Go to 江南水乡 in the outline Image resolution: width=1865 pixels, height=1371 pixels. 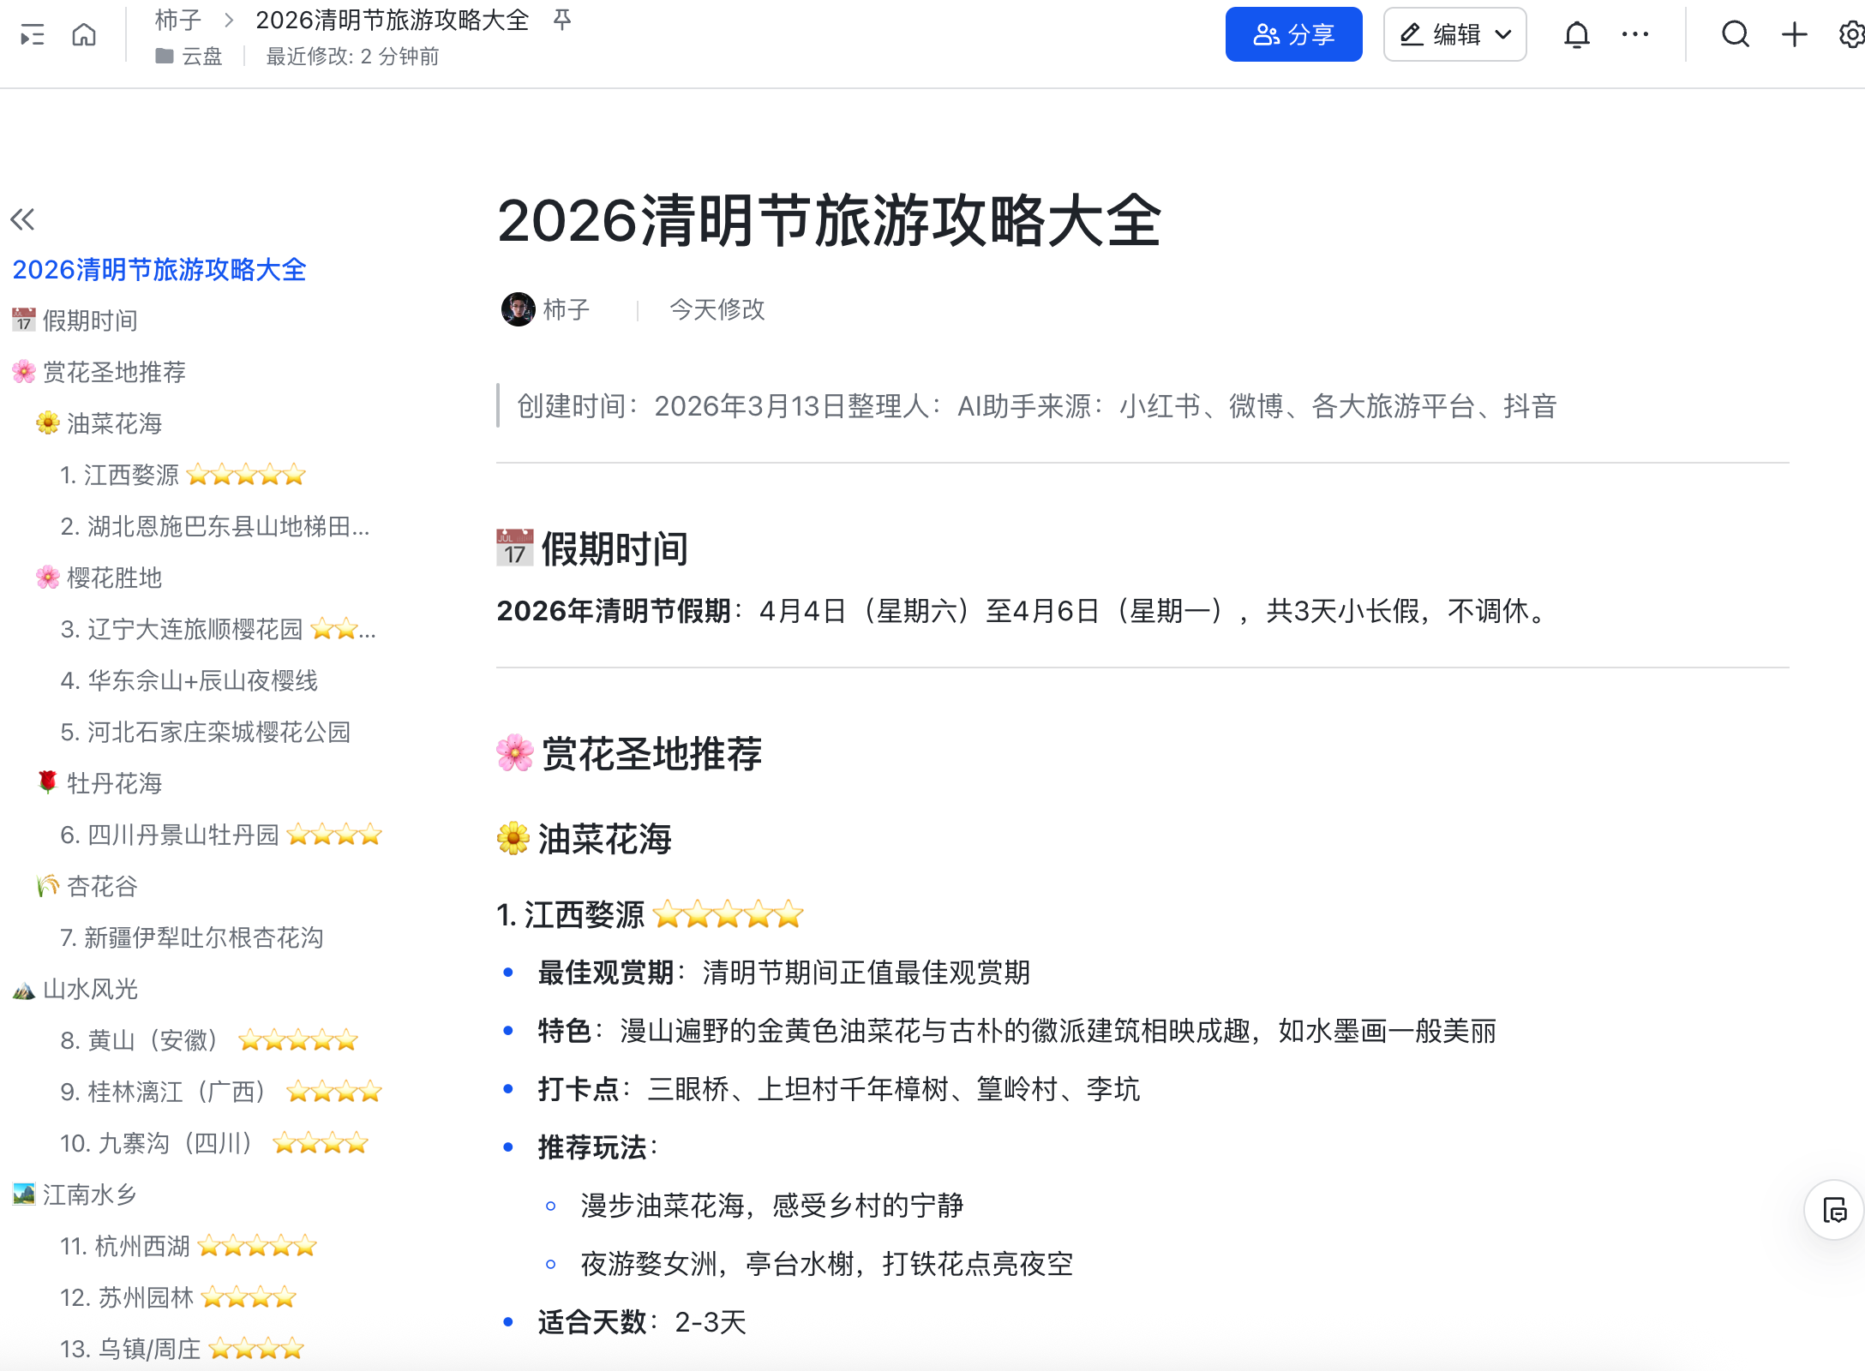[x=89, y=1194]
